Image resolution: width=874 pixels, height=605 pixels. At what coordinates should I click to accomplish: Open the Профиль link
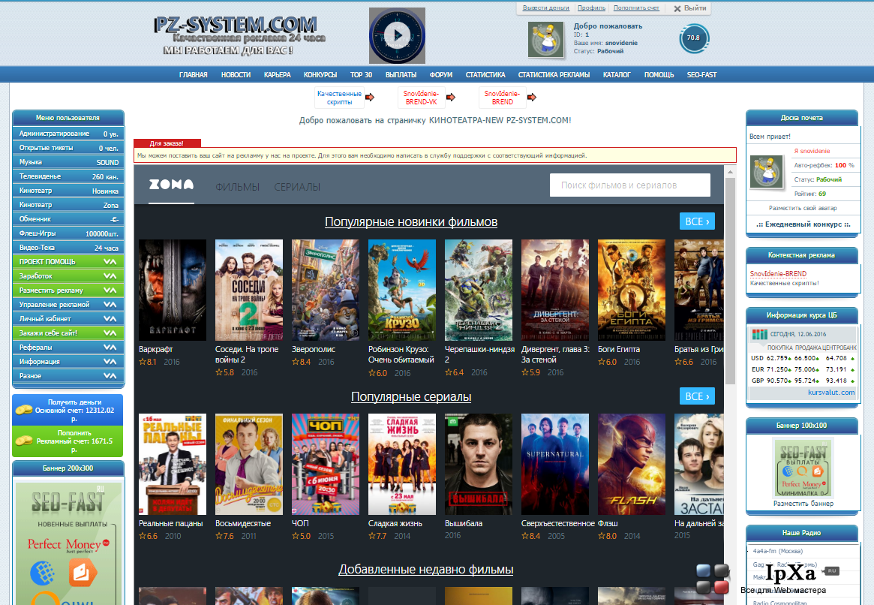(x=591, y=8)
